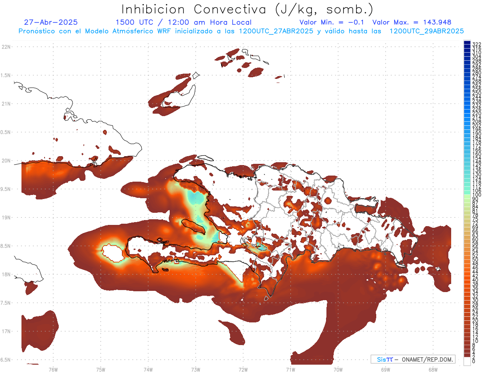Click the '22N' latitude label
The height and width of the screenshot is (375, 486).
pyautogui.click(x=6, y=47)
